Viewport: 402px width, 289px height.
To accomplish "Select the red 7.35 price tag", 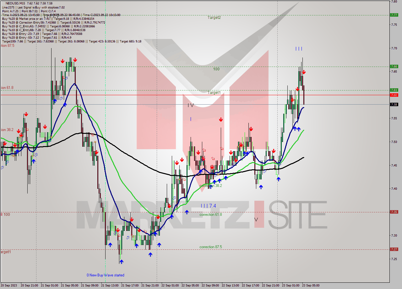I will (394, 212).
